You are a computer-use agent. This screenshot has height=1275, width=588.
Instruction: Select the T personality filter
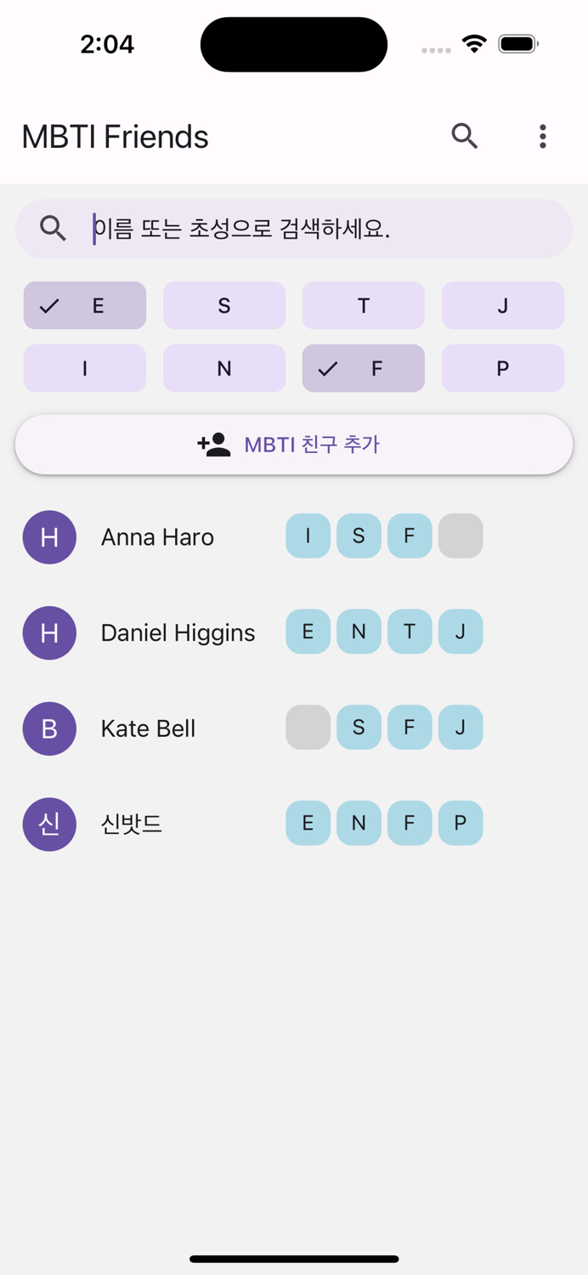[363, 305]
